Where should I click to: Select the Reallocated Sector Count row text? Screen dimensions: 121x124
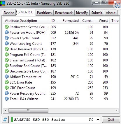click(29, 27)
